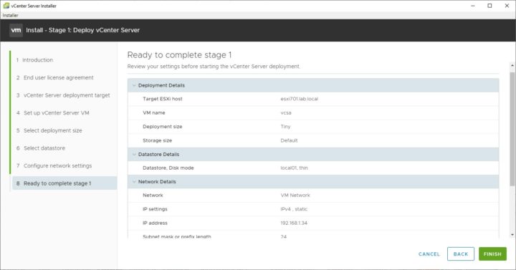Minimize the installer window

pyautogui.click(x=473, y=6)
